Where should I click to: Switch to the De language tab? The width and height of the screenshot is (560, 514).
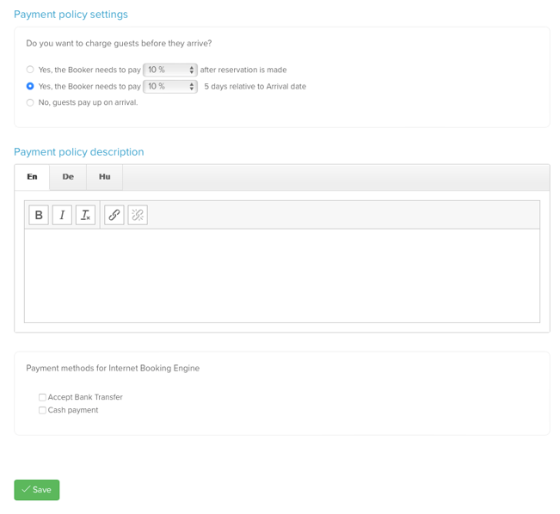68,177
